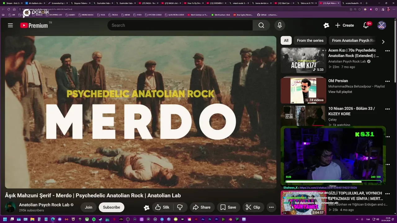Switch to the How To Fly Orion tab
Image resolution: width=397 pixels, height=223 pixels.
pyautogui.click(x=194, y=3)
